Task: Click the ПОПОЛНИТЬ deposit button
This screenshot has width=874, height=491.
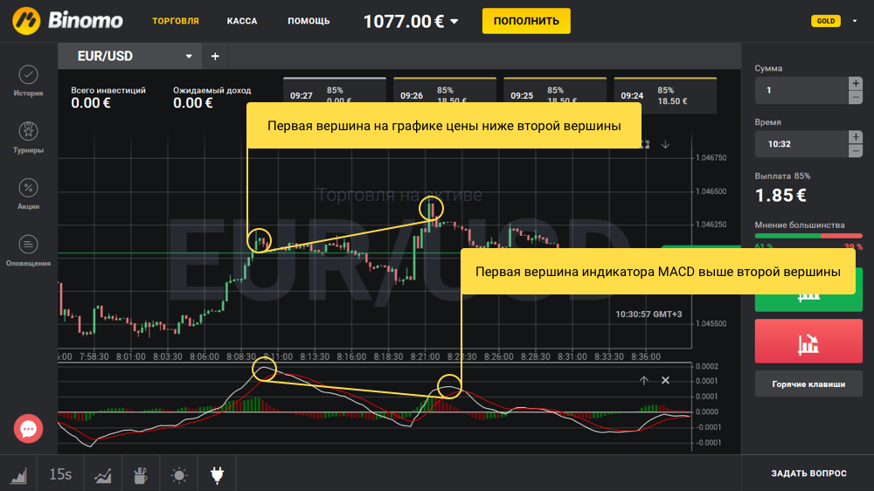Action: coord(526,21)
